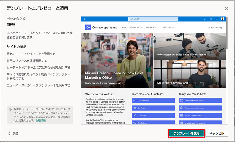Open the Miriam Graham news hero image
This screenshot has height=142, width=235.
click(117, 60)
